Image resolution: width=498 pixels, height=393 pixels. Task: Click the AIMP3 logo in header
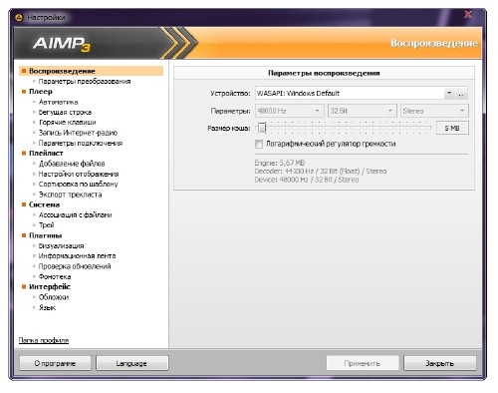tap(62, 44)
